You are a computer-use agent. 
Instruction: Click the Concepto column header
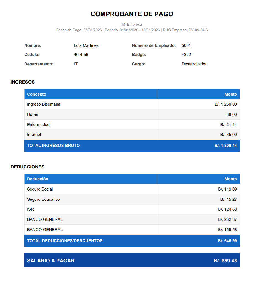point(37,94)
